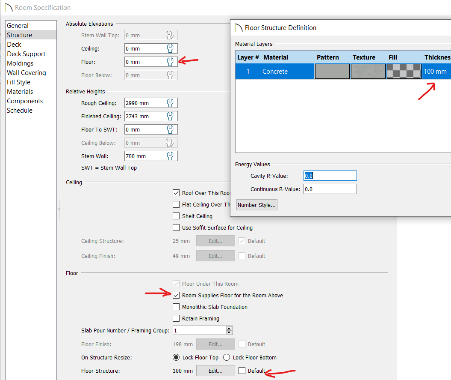Screen dimensions: 451x380
Task: Open the General panel
Action: [31, 25]
